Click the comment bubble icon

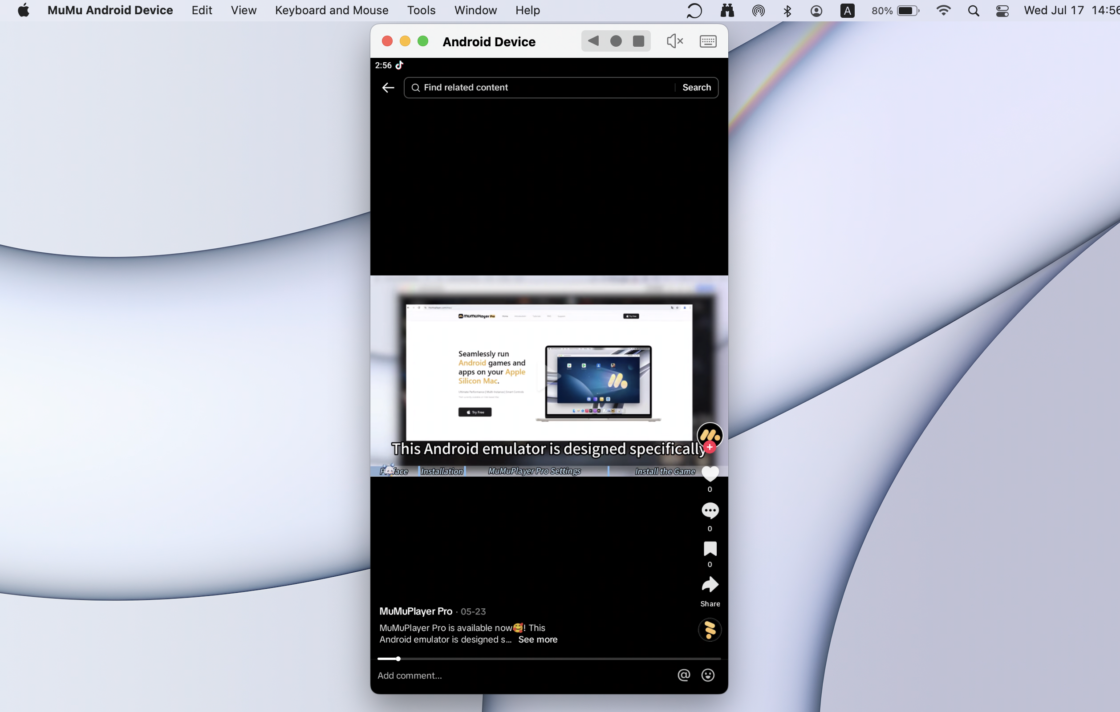click(709, 510)
